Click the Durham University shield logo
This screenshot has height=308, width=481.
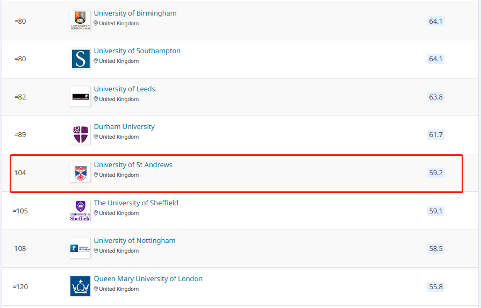pos(80,134)
